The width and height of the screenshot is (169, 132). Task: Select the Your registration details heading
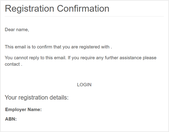(37, 98)
